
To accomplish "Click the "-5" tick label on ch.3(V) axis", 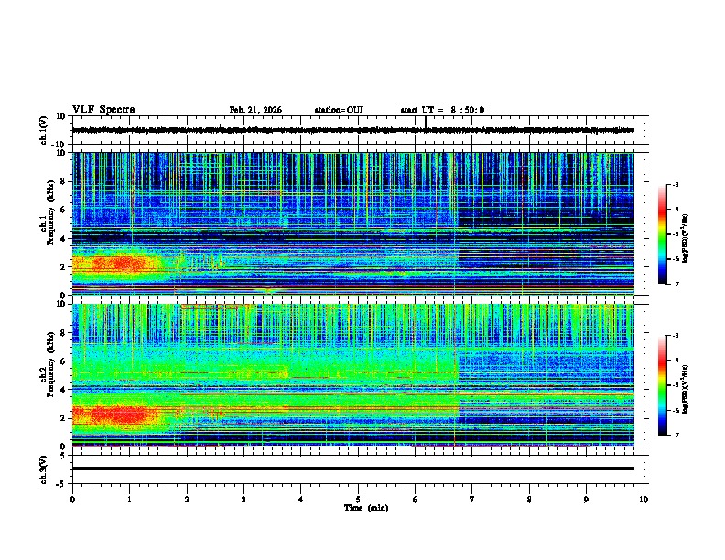I will click(x=62, y=484).
